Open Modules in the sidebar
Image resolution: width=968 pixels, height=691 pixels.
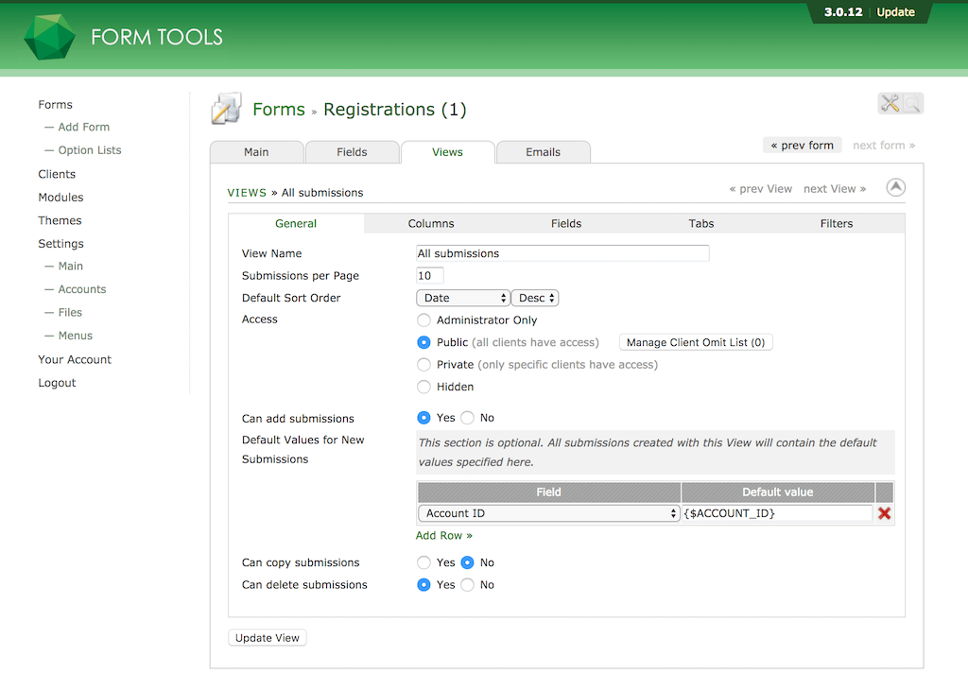(60, 197)
